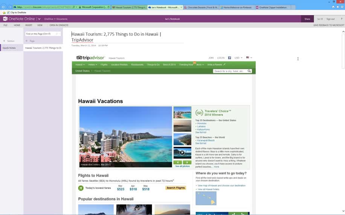Expand the Hawaii dropdown in green navigation
The height and width of the screenshot is (215, 345).
80,65
